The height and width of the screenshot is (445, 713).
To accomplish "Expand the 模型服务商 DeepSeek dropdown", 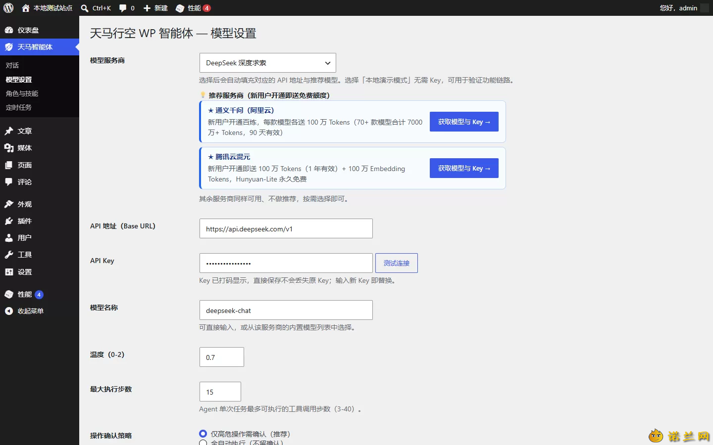I will (268, 63).
